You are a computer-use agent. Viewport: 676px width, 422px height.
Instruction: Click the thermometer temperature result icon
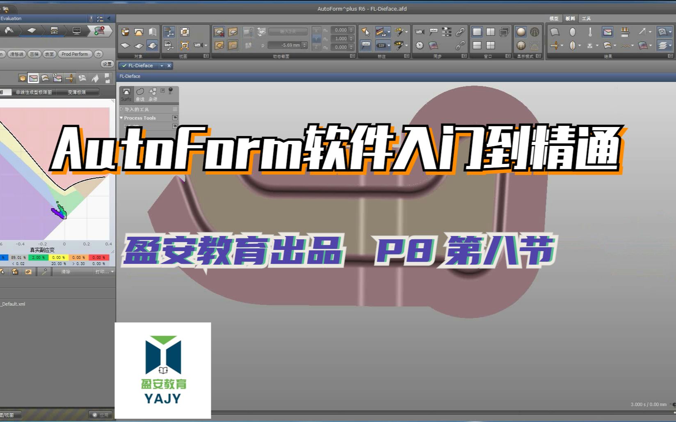(x=590, y=32)
